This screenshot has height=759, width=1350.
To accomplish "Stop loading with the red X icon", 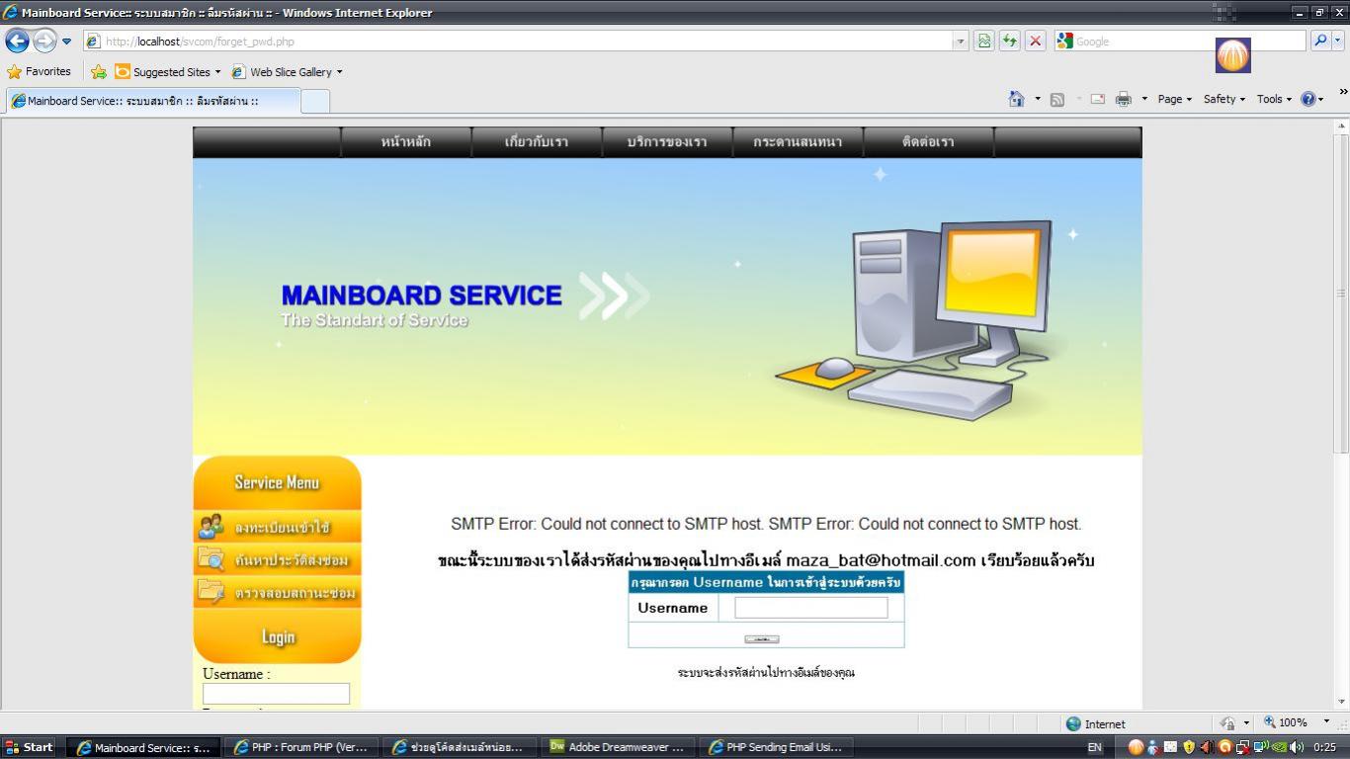I will [x=1036, y=42].
